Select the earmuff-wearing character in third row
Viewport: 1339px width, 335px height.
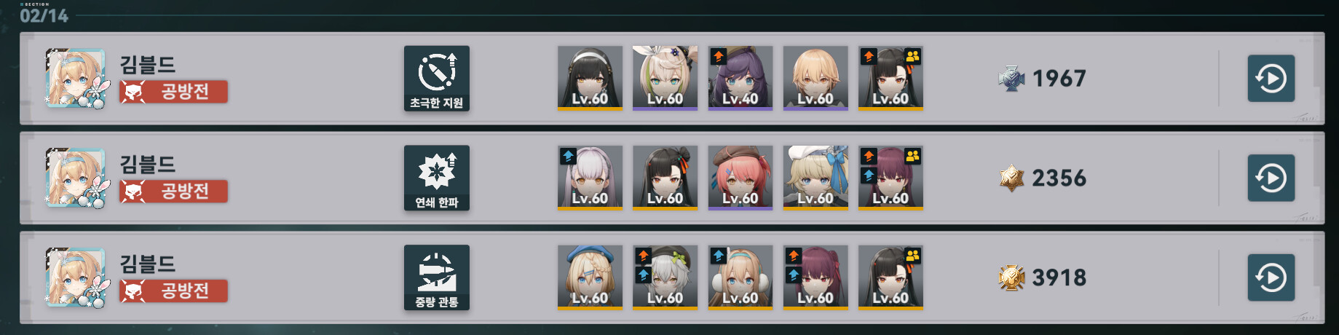coord(740,277)
